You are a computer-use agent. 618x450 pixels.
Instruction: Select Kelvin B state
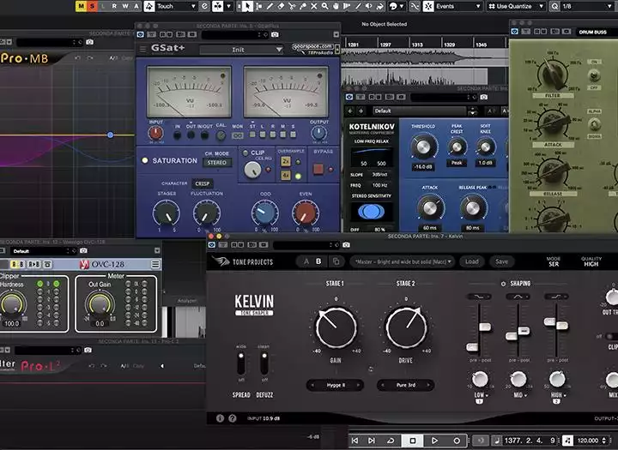tap(318, 261)
